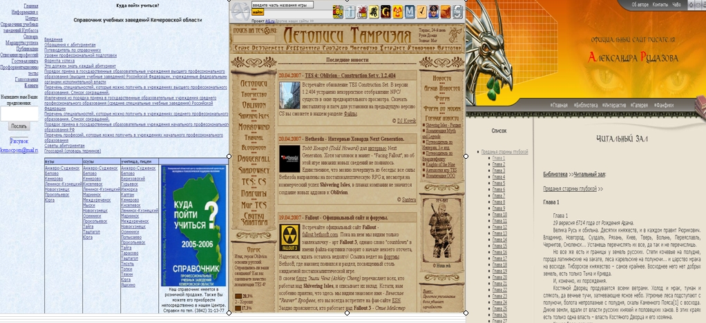The image size is (706, 323).
Task: Focus the AG.ru game name search field
Action: click(x=283, y=5)
